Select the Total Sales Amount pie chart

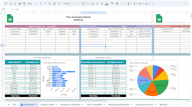[x=153, y=79]
